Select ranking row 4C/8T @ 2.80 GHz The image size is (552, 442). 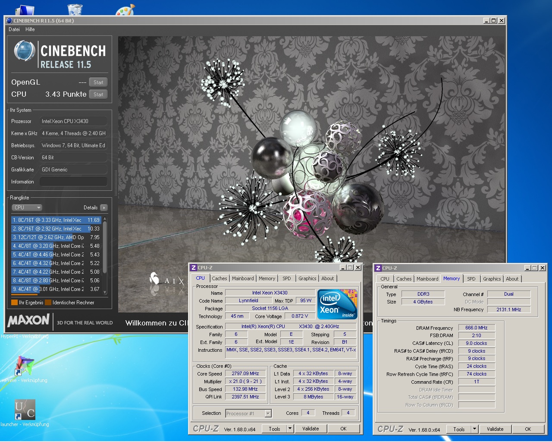(x=56, y=281)
